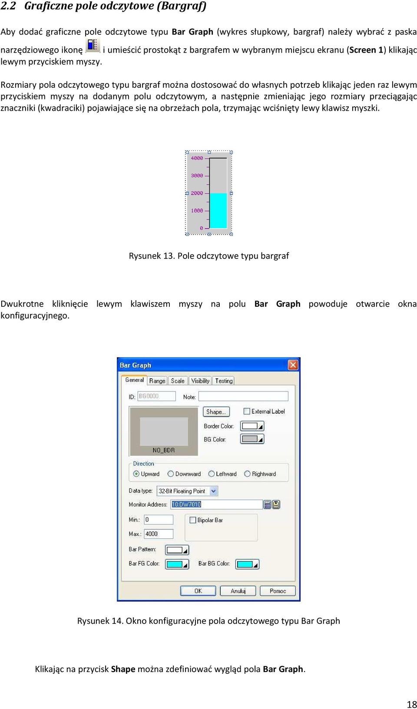
Task: Switch to the Range tab
Action: click(157, 381)
